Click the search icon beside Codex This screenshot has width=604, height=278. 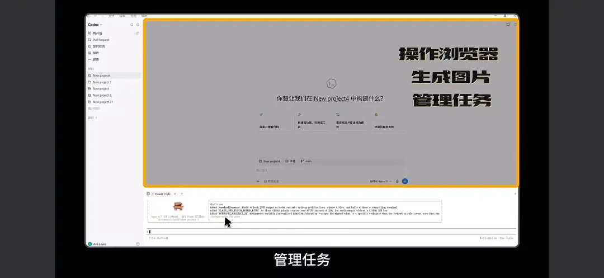[x=132, y=25]
